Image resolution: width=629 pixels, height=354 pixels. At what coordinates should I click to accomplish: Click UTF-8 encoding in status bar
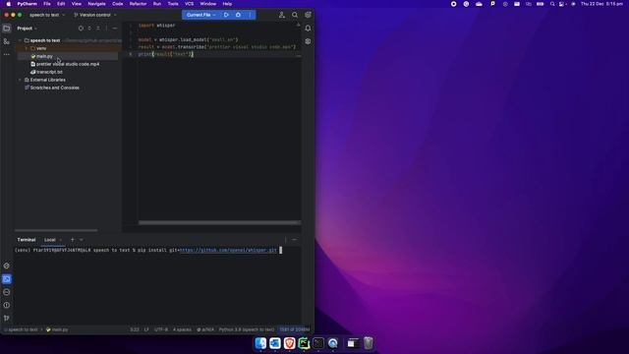point(161,329)
